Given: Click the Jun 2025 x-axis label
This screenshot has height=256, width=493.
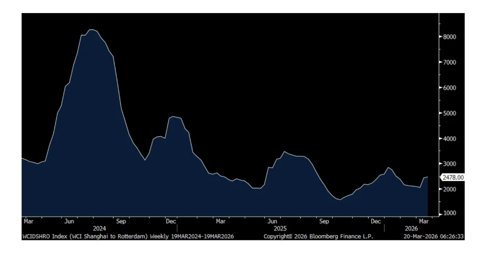Looking at the screenshot, I should click(x=272, y=222).
